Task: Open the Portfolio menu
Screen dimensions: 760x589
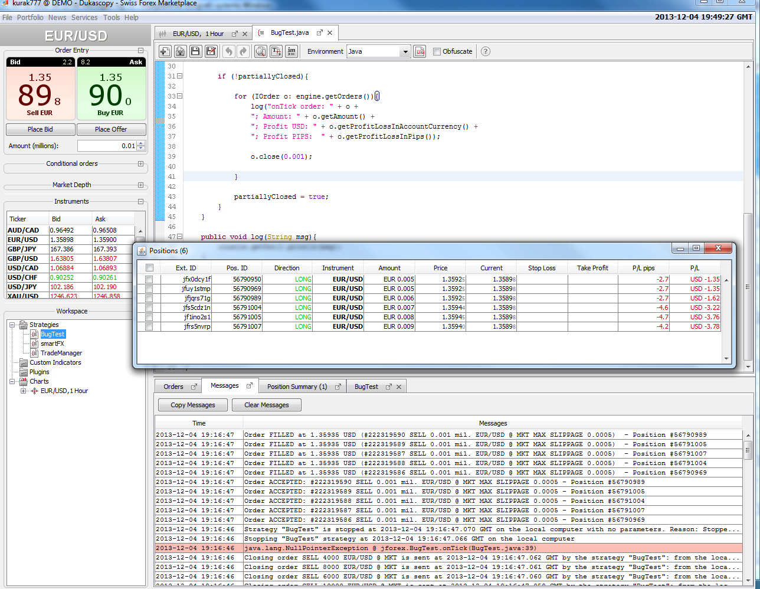Action: [x=30, y=17]
